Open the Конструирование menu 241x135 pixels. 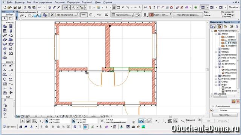(x=43, y=2)
